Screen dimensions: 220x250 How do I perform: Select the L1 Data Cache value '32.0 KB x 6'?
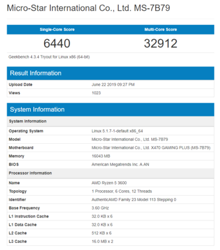pos(102,225)
